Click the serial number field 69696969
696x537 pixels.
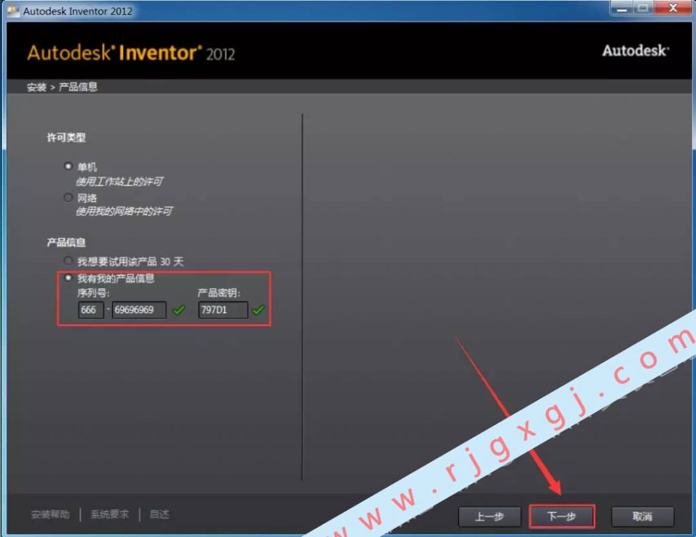(139, 310)
